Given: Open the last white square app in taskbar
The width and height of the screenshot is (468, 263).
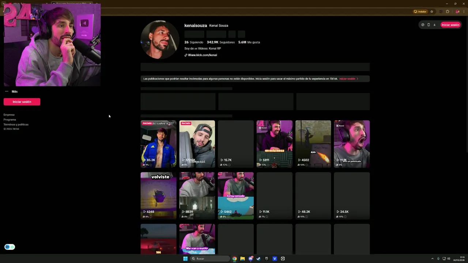Looking at the screenshot, I should click(x=283, y=259).
